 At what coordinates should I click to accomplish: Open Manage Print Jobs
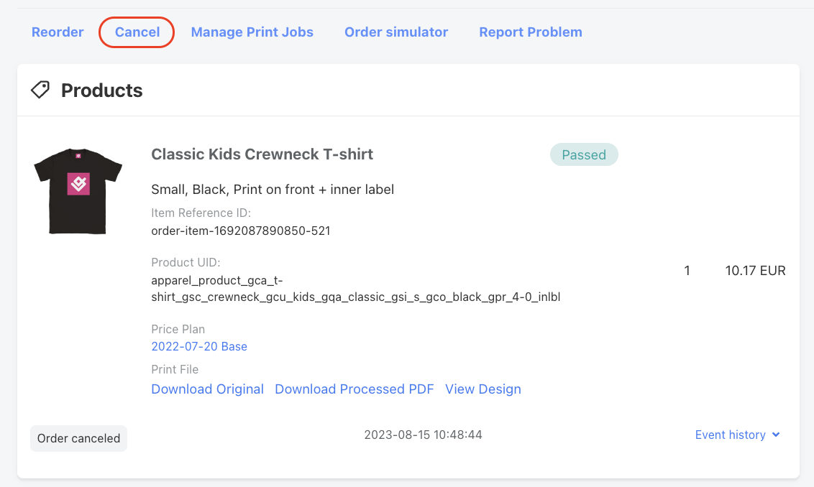click(x=252, y=32)
